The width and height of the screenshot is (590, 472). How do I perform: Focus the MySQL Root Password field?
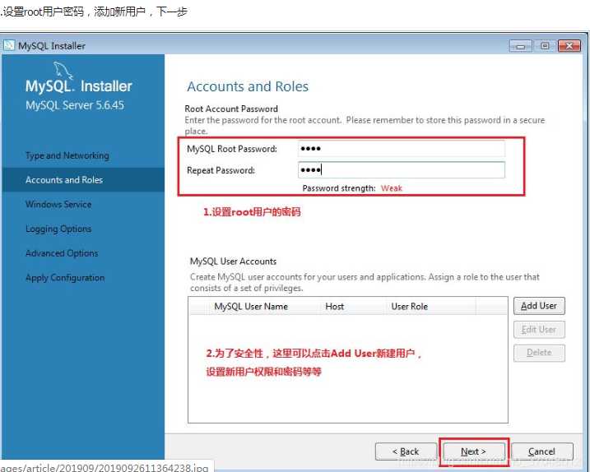(x=401, y=149)
